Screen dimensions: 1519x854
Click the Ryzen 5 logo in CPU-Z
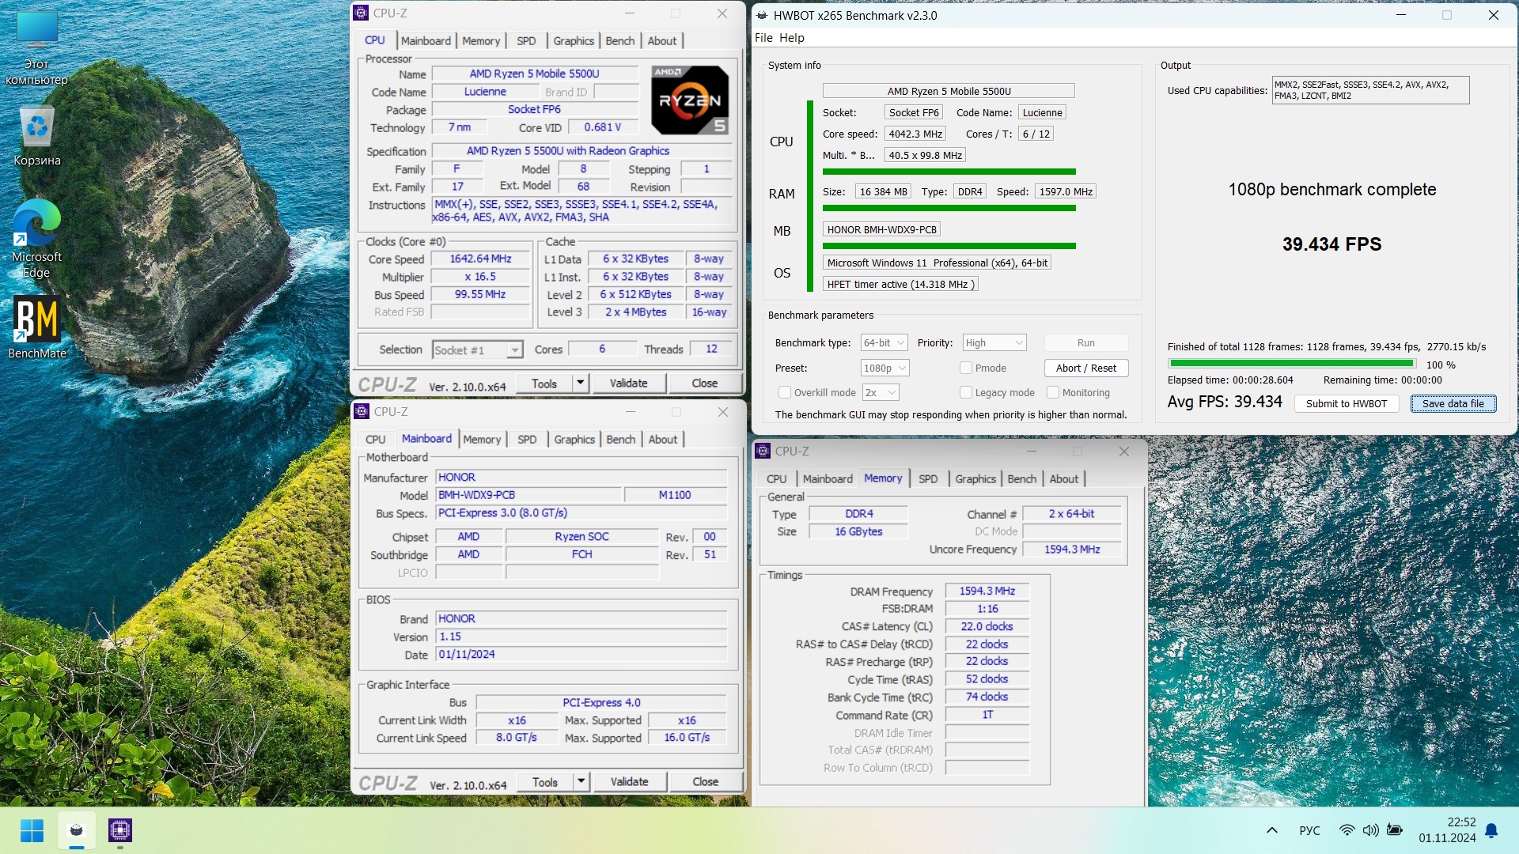pyautogui.click(x=690, y=100)
